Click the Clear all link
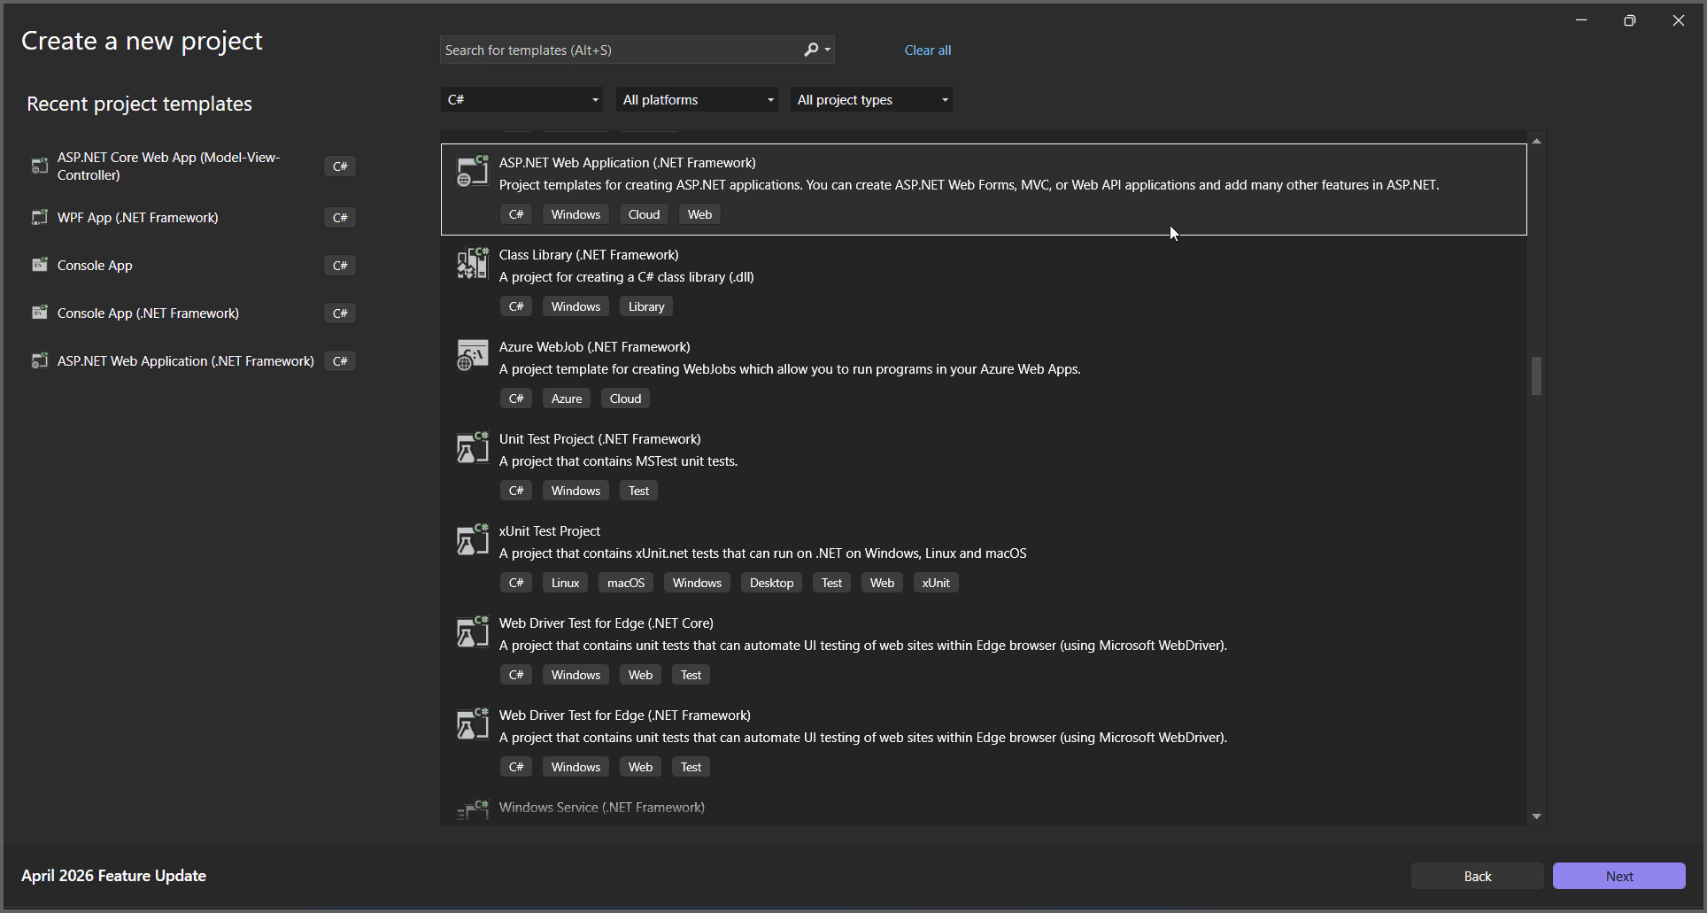The image size is (1707, 913). pos(927,50)
